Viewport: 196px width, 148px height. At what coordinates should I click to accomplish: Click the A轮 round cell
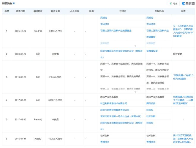coord(38,100)
